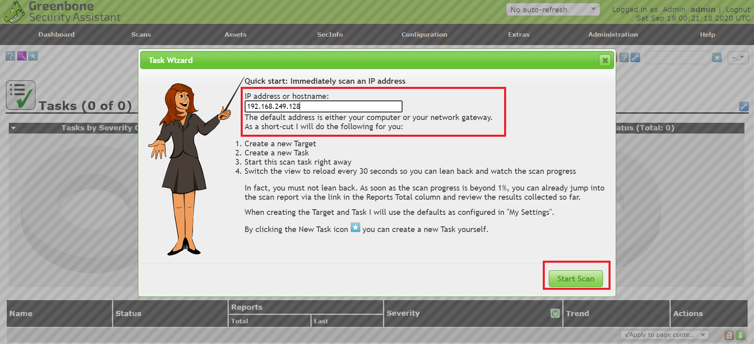Click the help icon beside the wizard icon
The width and height of the screenshot is (754, 344).
(x=10, y=56)
